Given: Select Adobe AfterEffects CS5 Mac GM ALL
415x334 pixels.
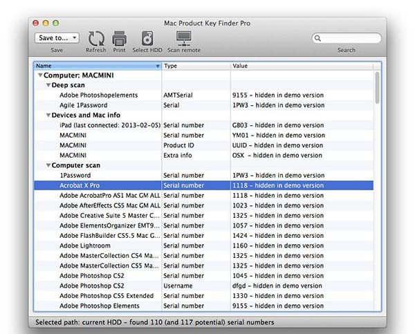Looking at the screenshot, I should click(x=204, y=205).
